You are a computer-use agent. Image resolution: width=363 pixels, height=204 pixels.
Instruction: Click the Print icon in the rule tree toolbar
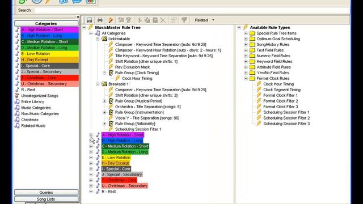(100, 20)
